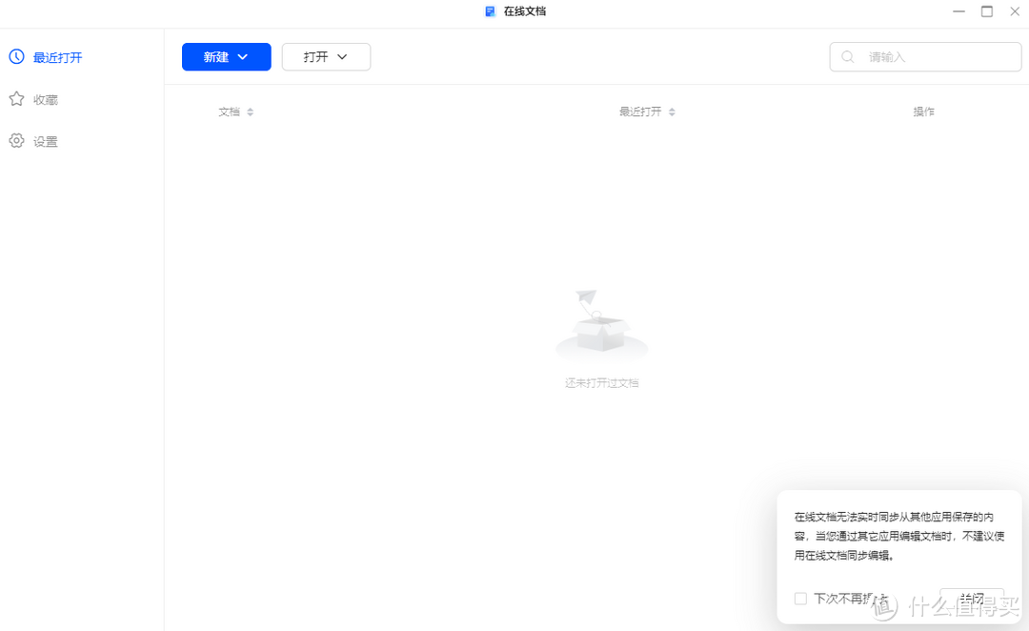Check the 下次不再提示 checkbox
This screenshot has width=1029, height=631.
[x=800, y=598]
